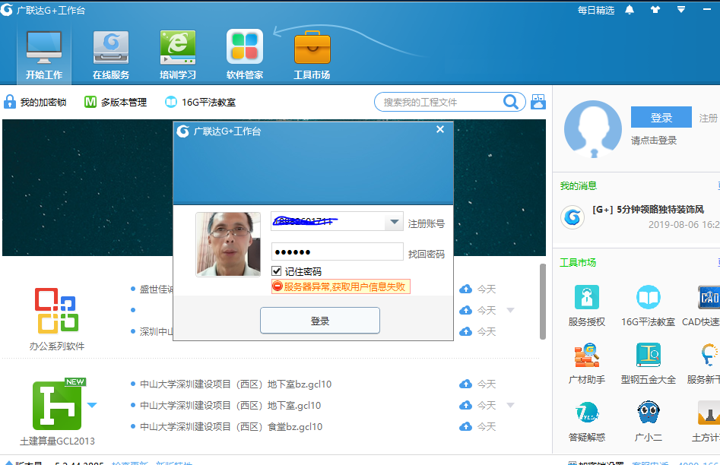Click the user avatar placeholder
Image resolution: width=720 pixels, height=465 pixels.
coord(593,129)
